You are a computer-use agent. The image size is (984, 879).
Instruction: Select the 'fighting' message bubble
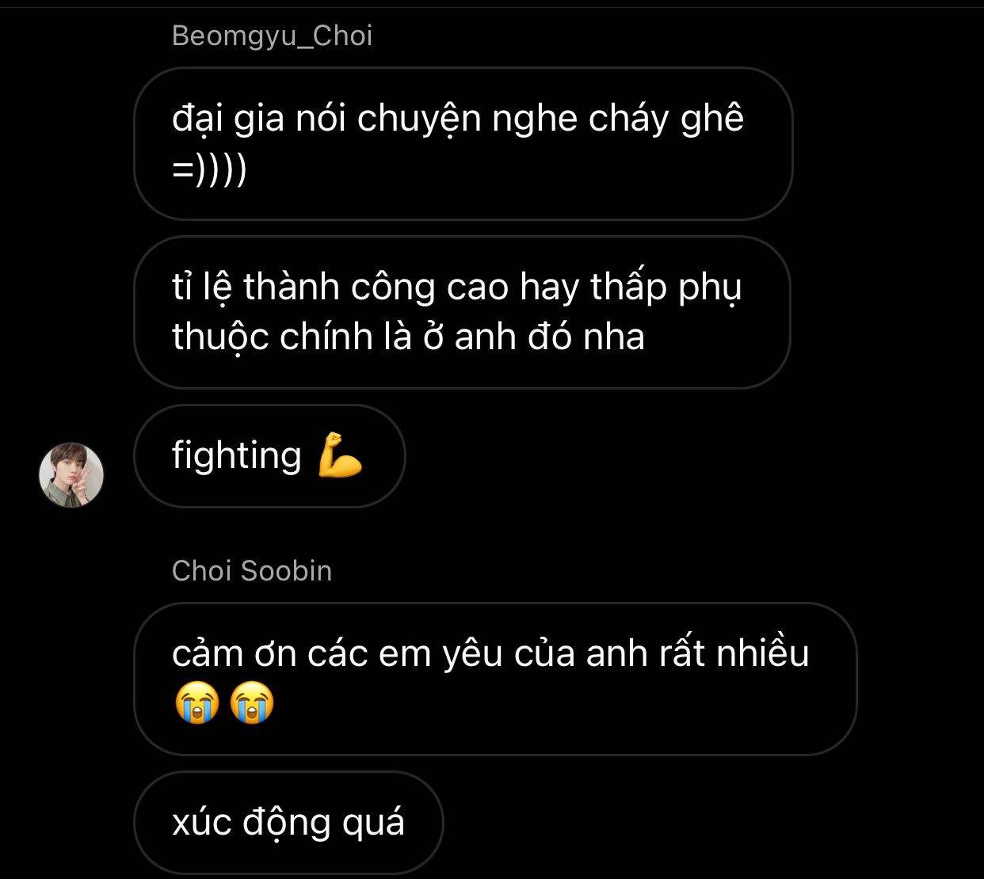point(269,455)
